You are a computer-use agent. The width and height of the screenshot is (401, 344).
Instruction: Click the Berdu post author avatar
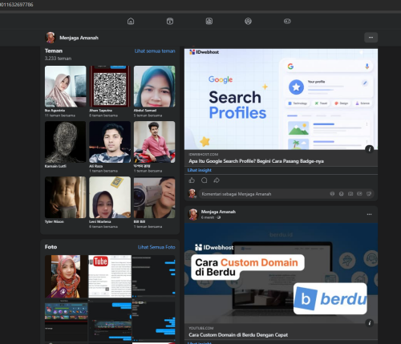(193, 214)
